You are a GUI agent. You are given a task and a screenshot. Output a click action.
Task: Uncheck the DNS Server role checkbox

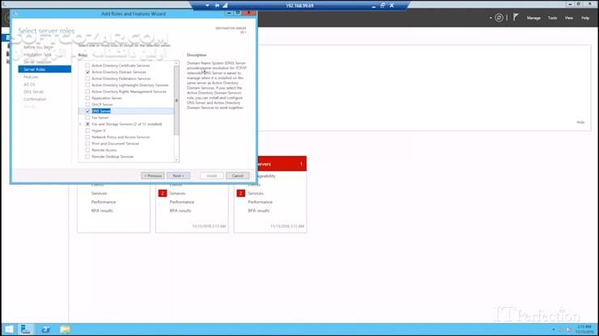(87, 111)
